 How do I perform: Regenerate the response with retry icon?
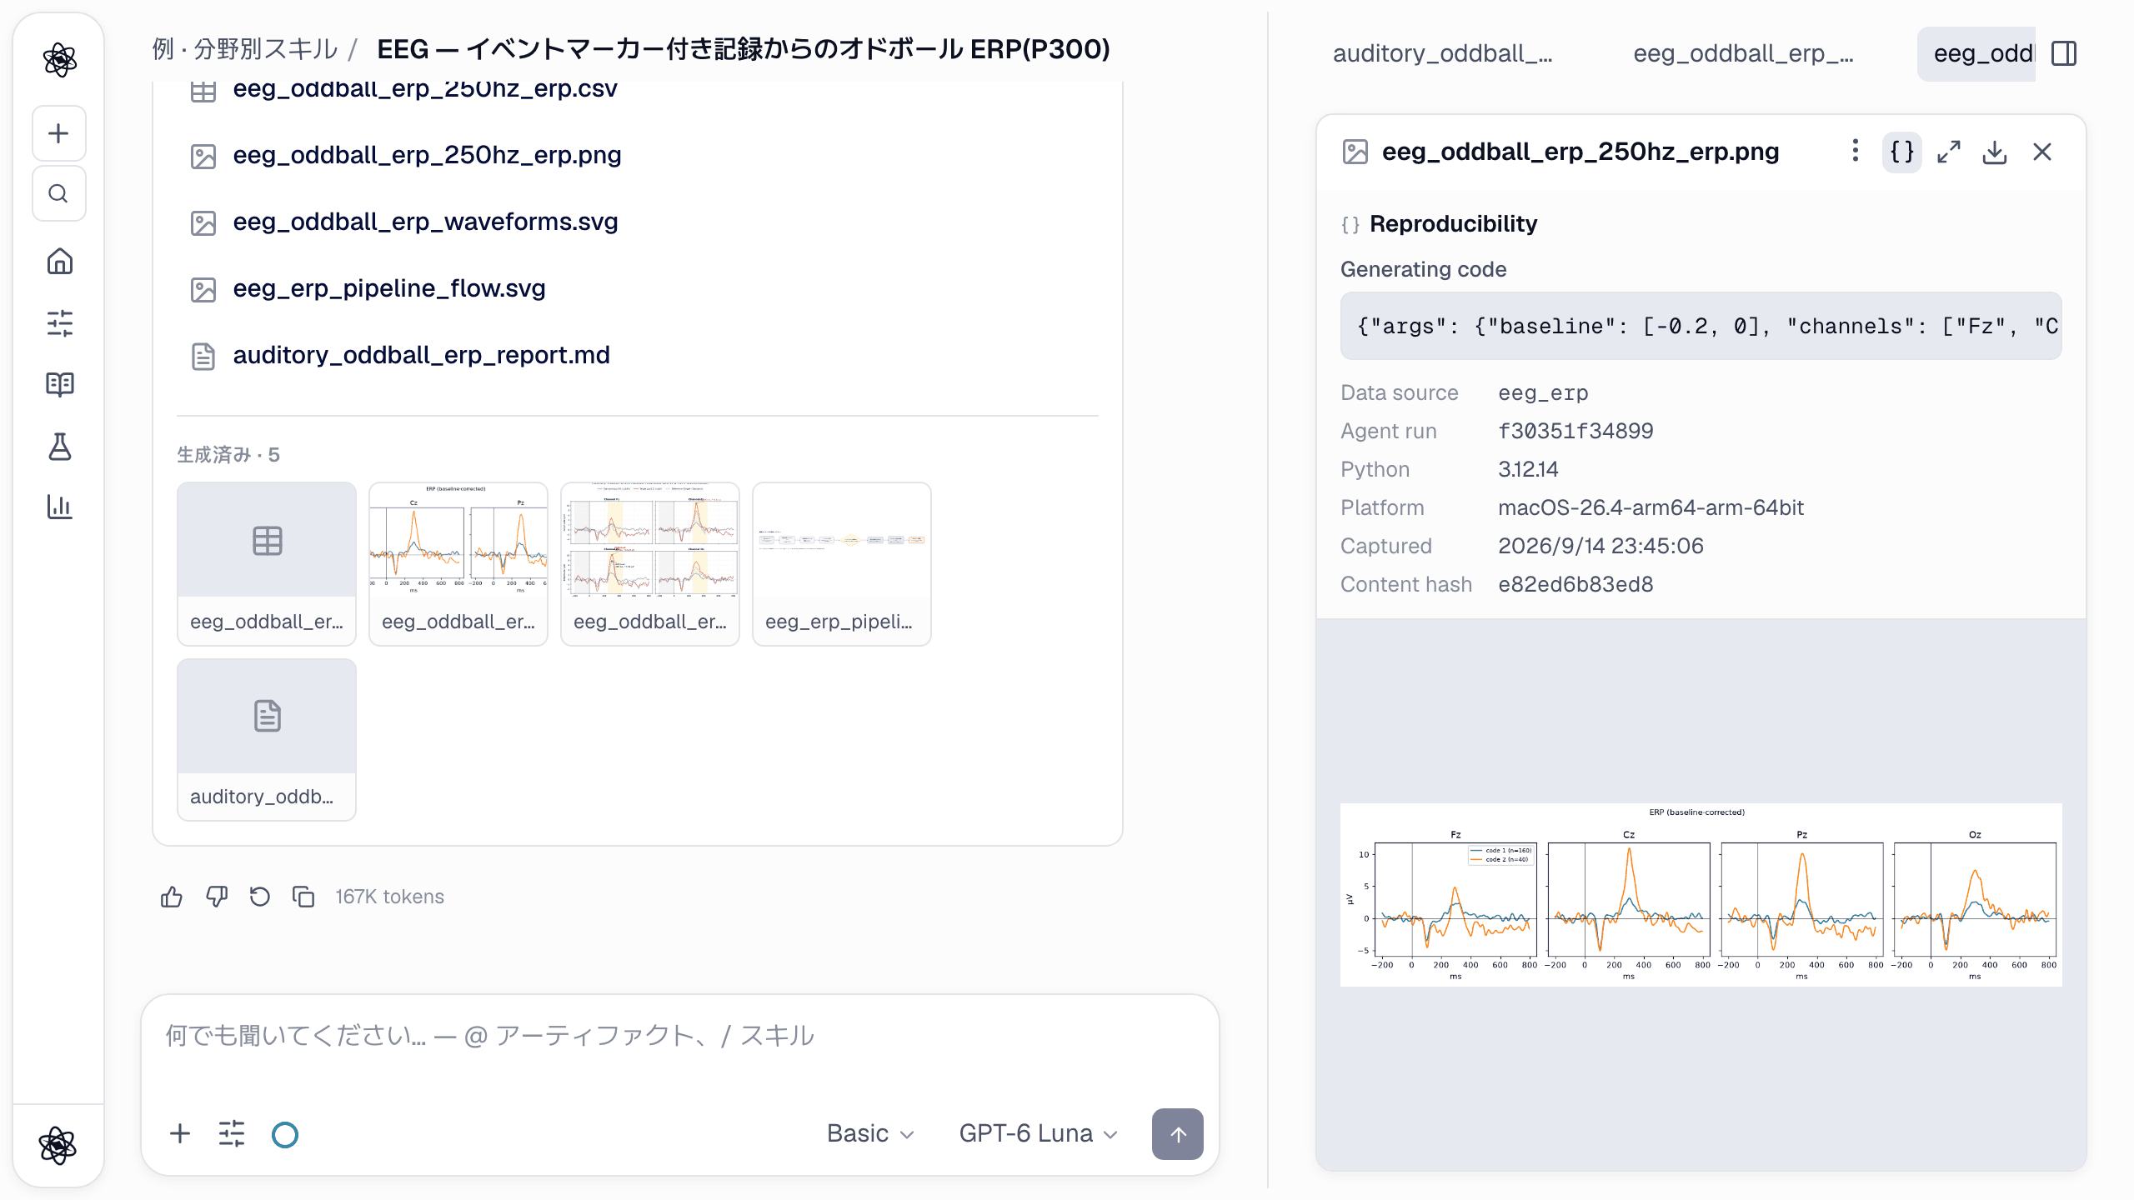click(260, 897)
